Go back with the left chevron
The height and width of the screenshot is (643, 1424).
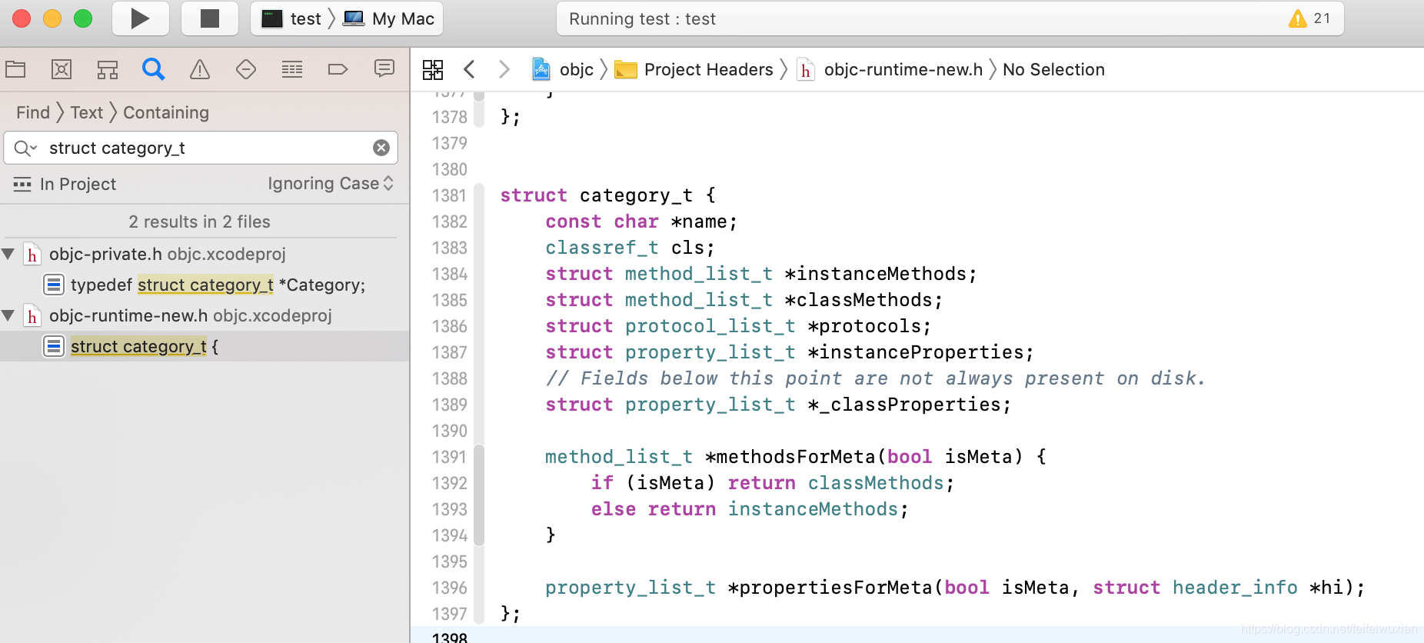[469, 69]
